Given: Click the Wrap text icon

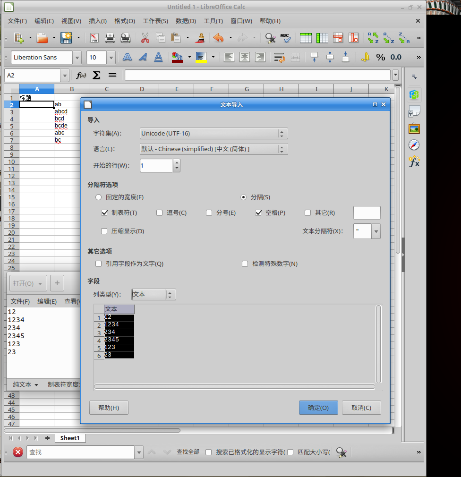Looking at the screenshot, I should (279, 57).
